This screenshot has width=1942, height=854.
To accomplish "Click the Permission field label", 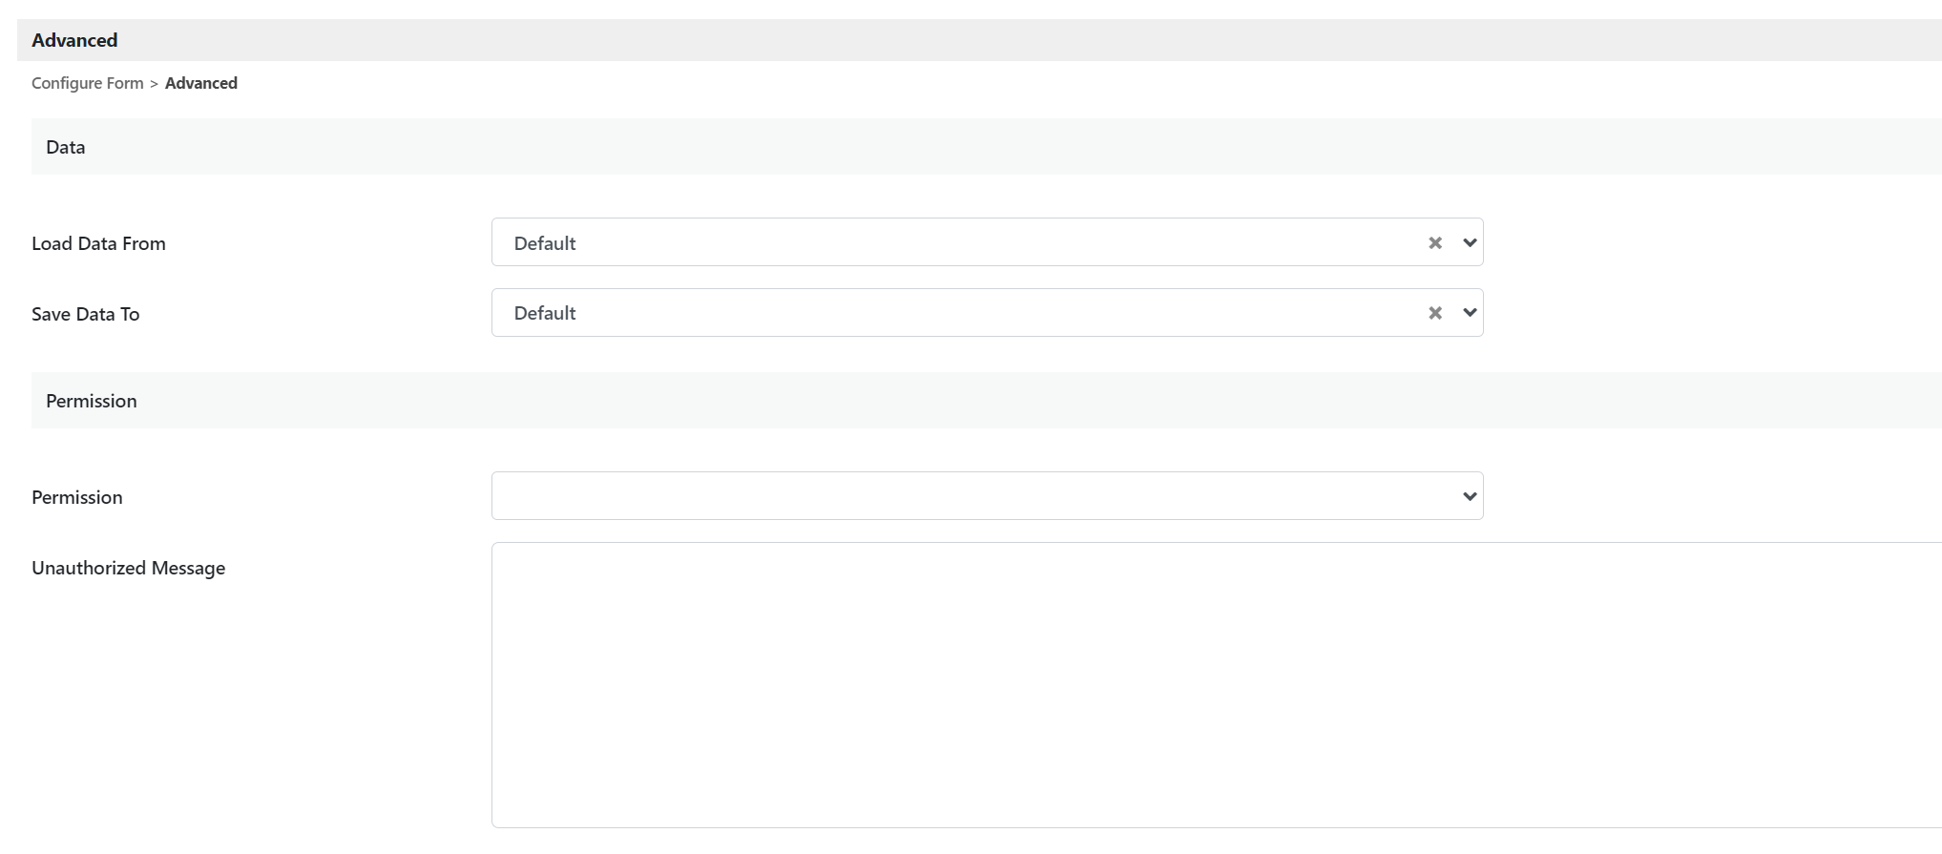I will point(76,497).
